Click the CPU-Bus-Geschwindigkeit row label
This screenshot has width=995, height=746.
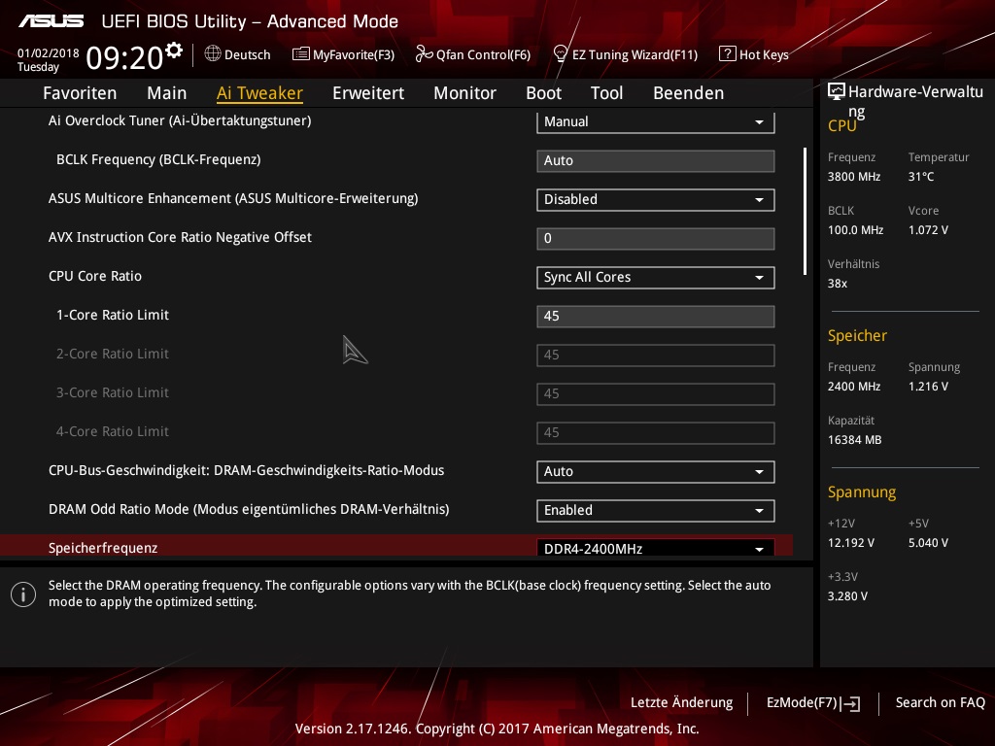(246, 471)
